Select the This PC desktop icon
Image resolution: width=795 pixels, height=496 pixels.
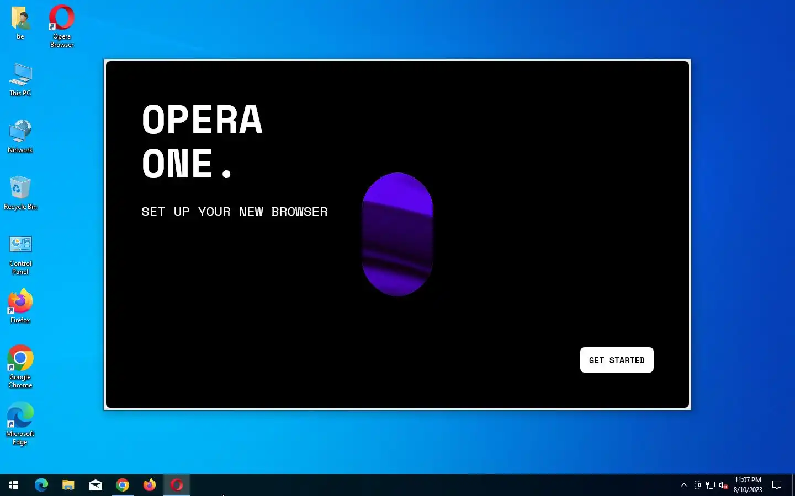coord(20,80)
